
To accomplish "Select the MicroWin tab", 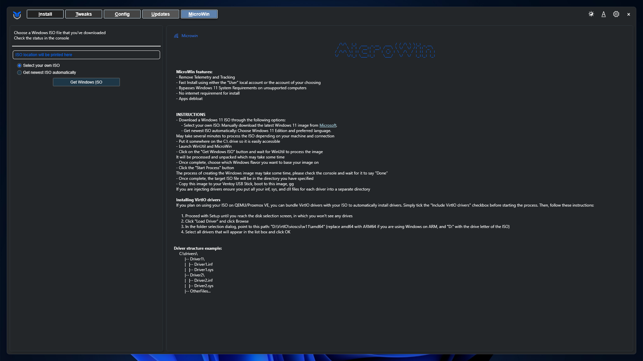I will click(199, 14).
